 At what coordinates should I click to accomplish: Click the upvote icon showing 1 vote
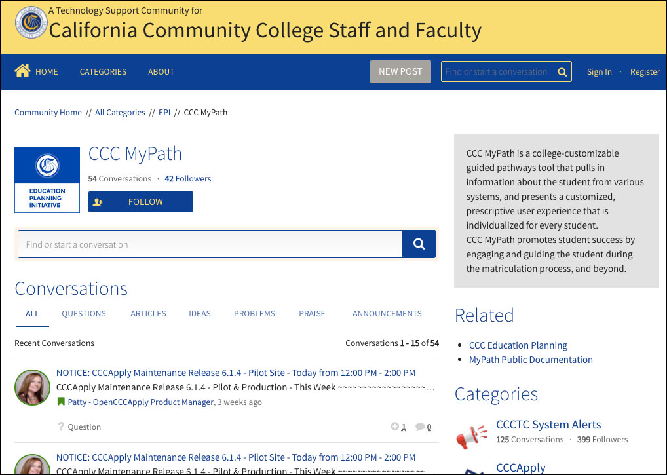pyautogui.click(x=396, y=427)
